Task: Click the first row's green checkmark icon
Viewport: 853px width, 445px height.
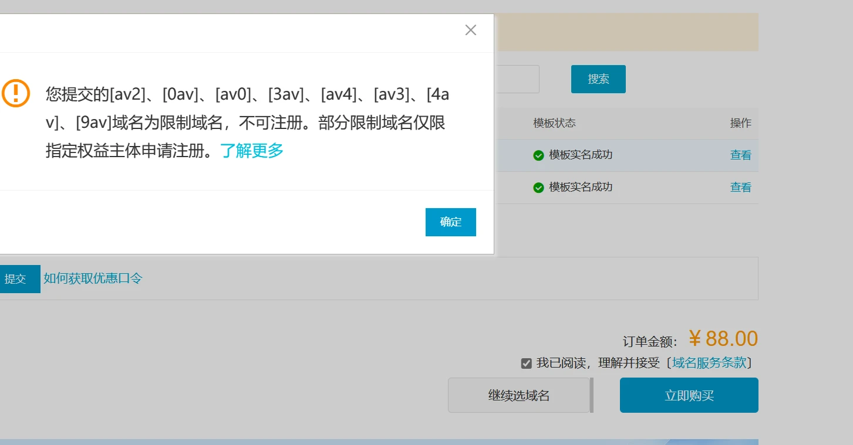Action: [538, 155]
